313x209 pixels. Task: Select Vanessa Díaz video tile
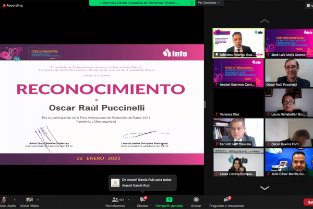pyautogui.click(x=238, y=102)
